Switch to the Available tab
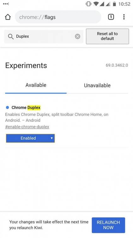 click(36, 85)
